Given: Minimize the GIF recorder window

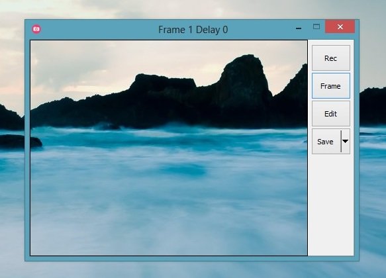Looking at the screenshot, I should coord(299,28).
